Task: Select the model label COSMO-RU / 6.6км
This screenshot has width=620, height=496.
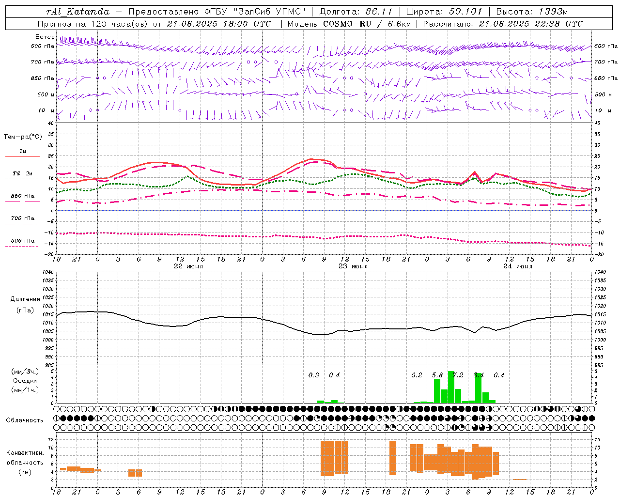Action: tap(367, 24)
